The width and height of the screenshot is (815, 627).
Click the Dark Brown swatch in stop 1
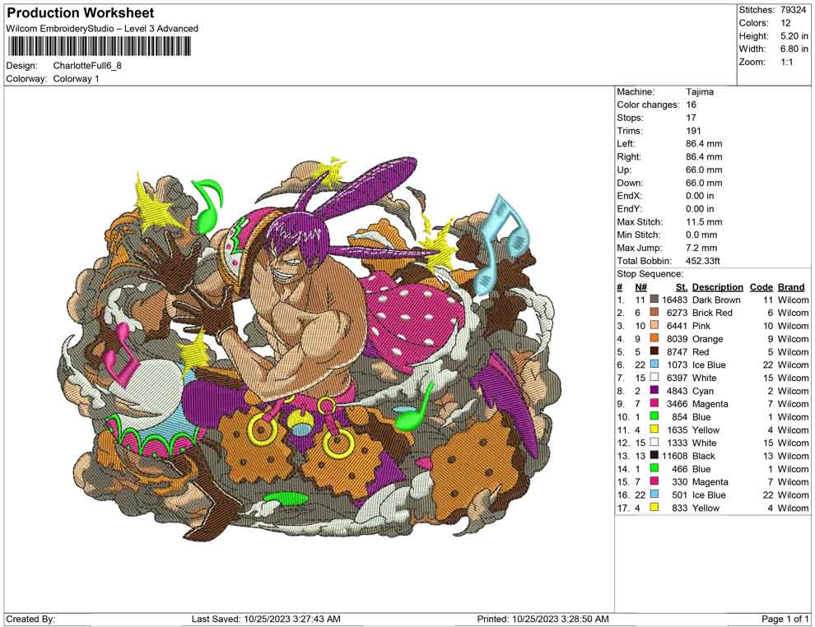654,300
